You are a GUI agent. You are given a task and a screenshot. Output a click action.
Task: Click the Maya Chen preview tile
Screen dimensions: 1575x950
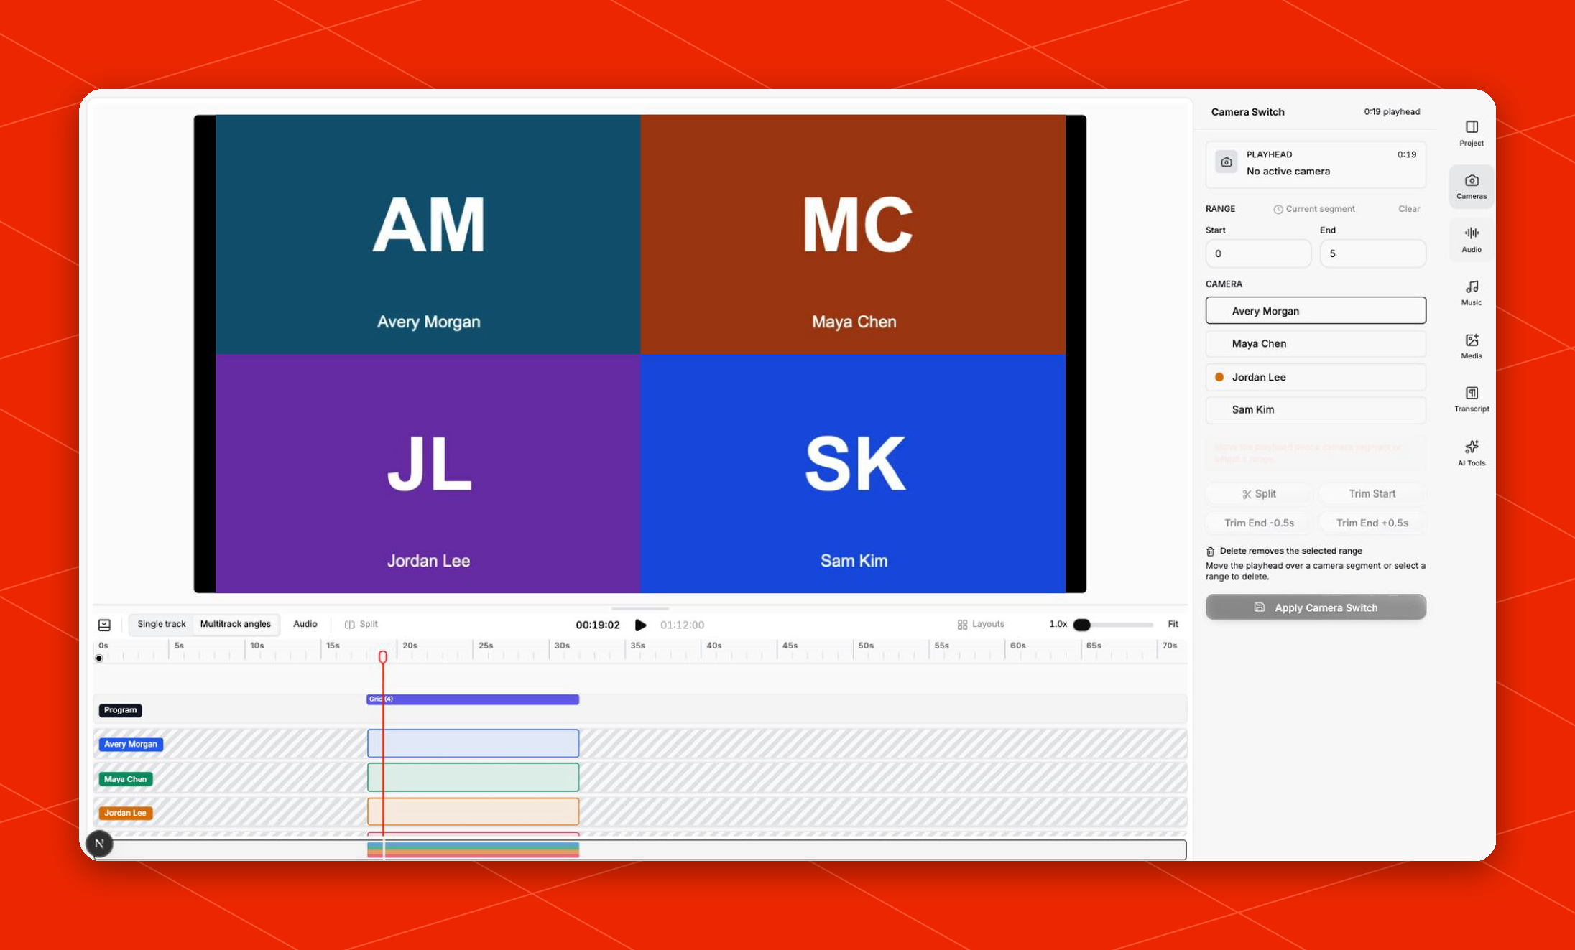tap(853, 235)
